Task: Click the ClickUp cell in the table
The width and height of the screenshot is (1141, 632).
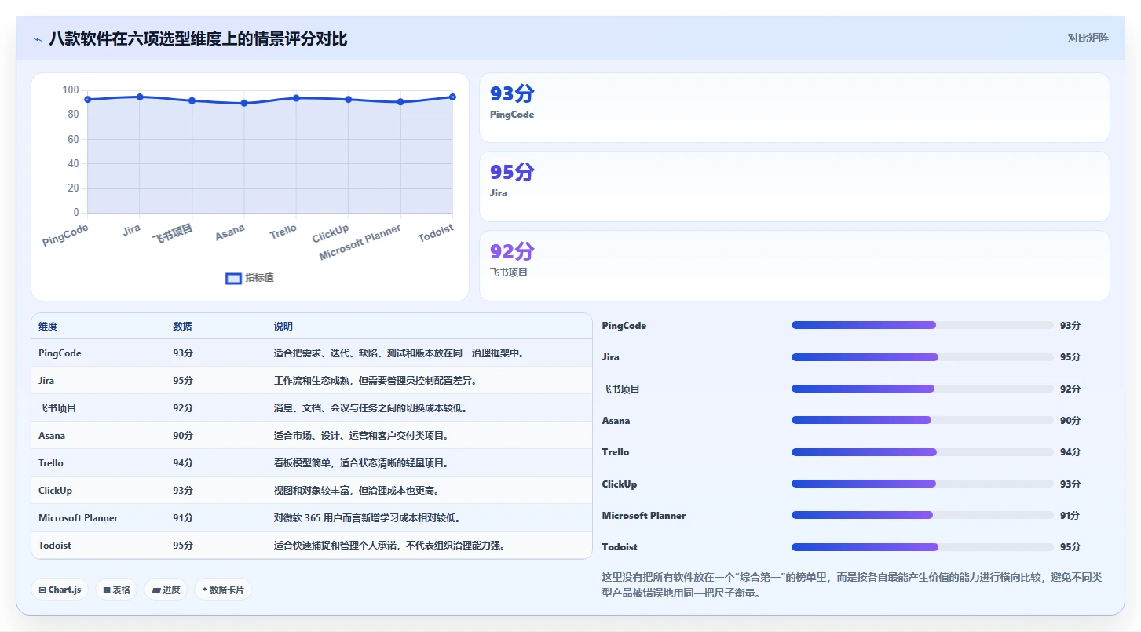Action: (55, 491)
